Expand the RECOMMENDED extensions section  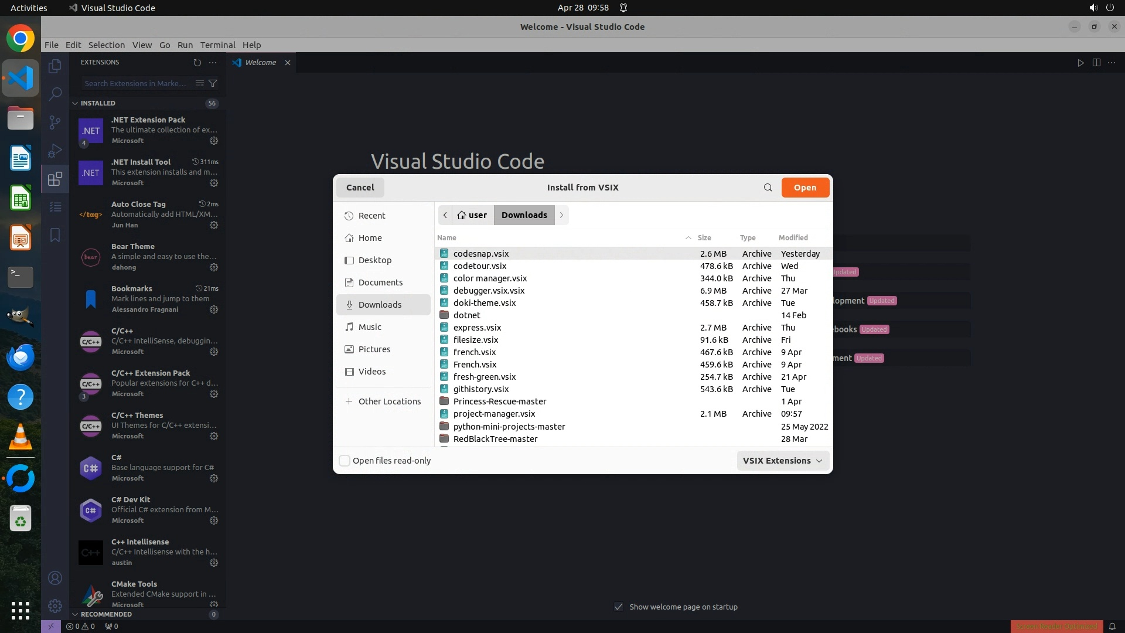click(105, 614)
